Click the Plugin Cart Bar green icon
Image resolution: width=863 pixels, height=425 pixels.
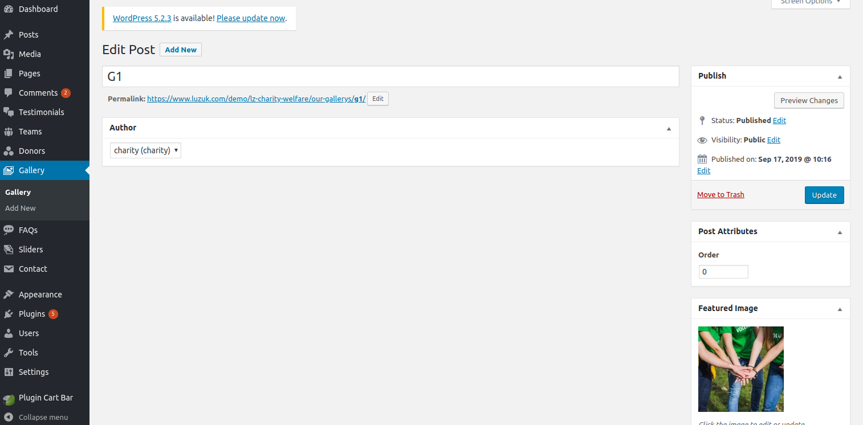9,399
